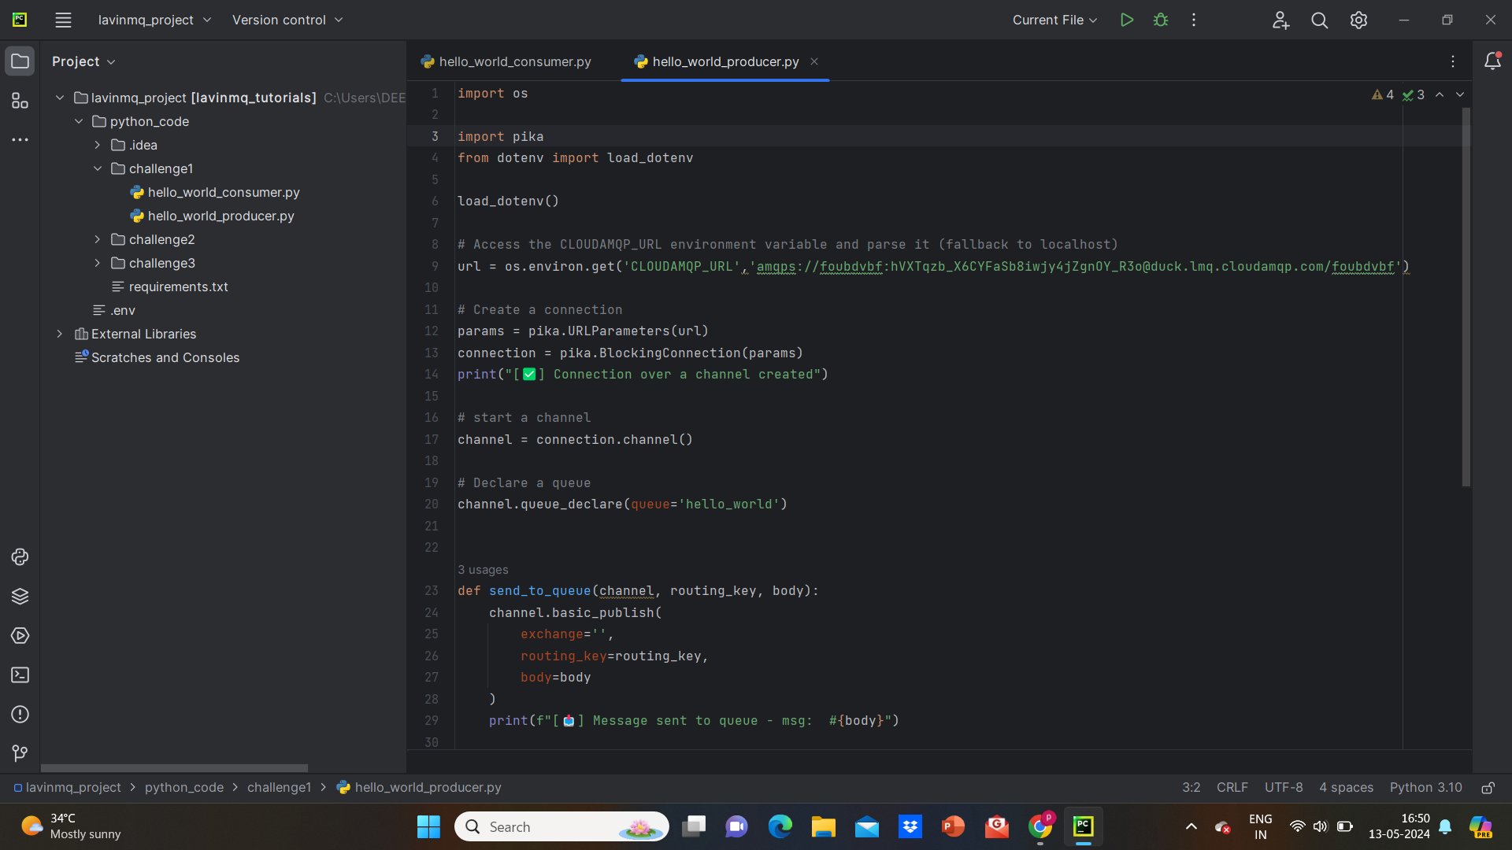Run the current file with green play button
This screenshot has height=850, width=1512.
click(1127, 20)
